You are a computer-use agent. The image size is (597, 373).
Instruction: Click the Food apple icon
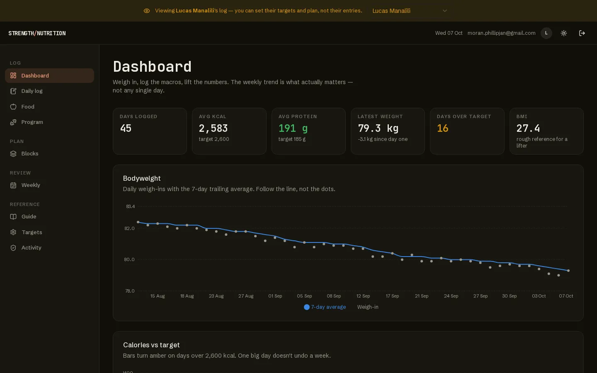[x=13, y=107]
